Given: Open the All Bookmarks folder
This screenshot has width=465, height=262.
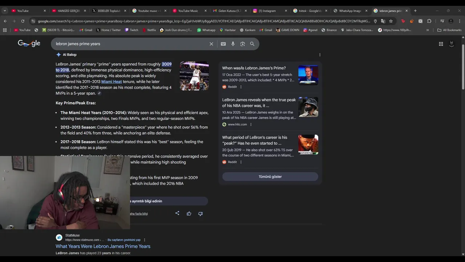Looking at the screenshot, I should [449, 30].
